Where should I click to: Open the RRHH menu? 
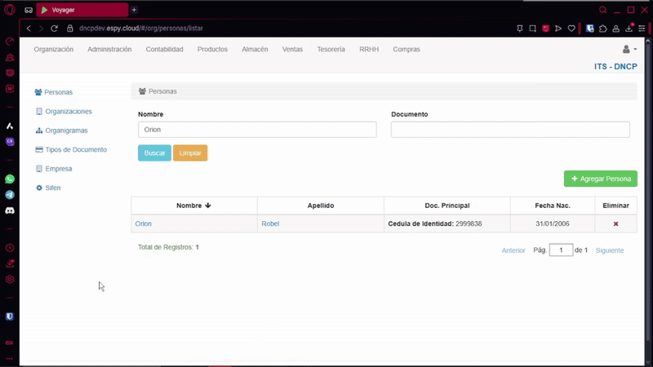point(368,50)
